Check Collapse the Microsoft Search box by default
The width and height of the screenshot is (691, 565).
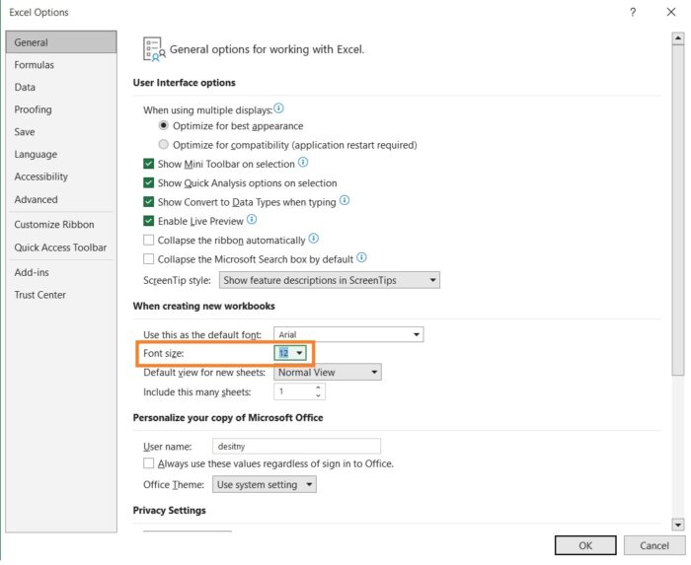(148, 259)
